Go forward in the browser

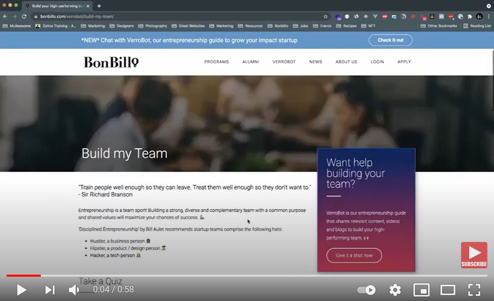coord(14,16)
